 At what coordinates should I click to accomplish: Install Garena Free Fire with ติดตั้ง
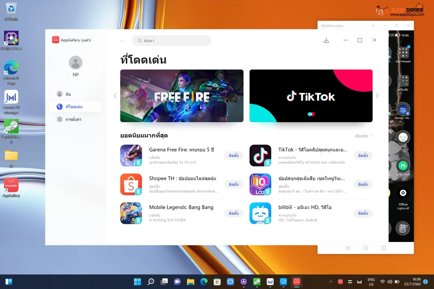[x=234, y=155]
